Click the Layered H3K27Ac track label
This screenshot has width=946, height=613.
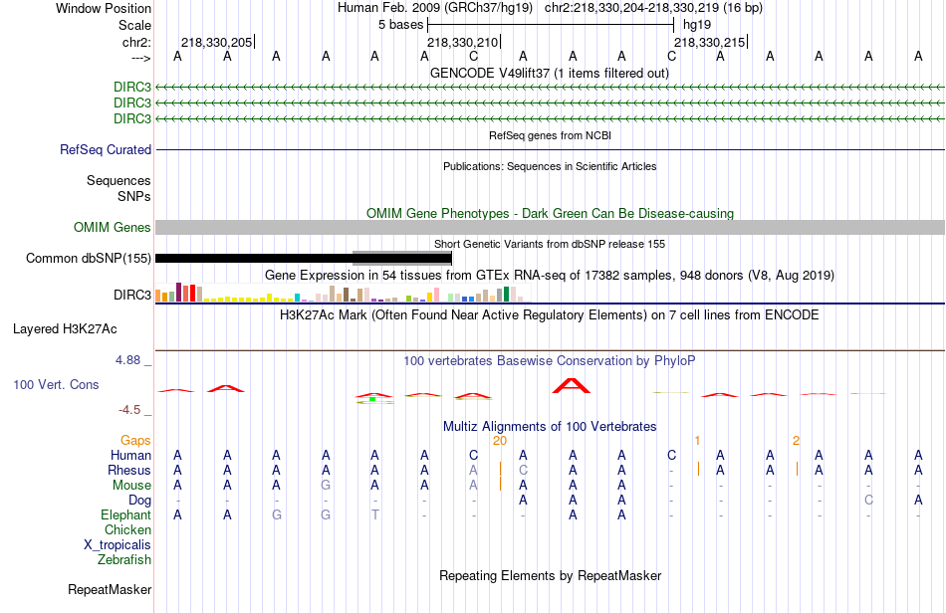tap(65, 329)
